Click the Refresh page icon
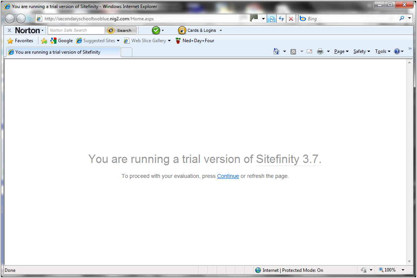 pos(281,19)
